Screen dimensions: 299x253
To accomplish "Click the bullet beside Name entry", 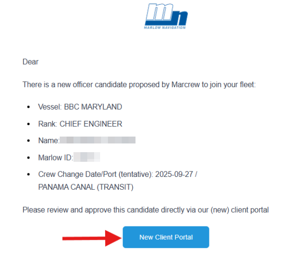I will (x=28, y=141).
